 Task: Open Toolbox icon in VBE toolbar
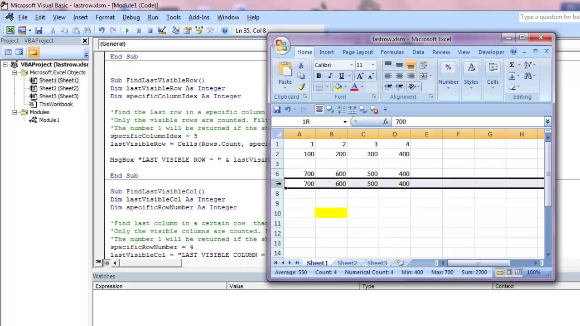point(210,30)
